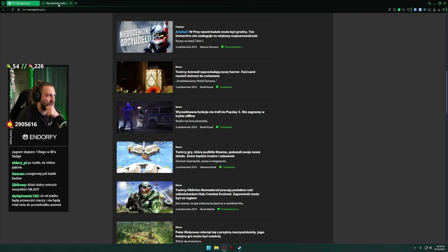This screenshot has width=448, height=252.
Task: Open the Bitwarden extension icon
Action: 415,9
